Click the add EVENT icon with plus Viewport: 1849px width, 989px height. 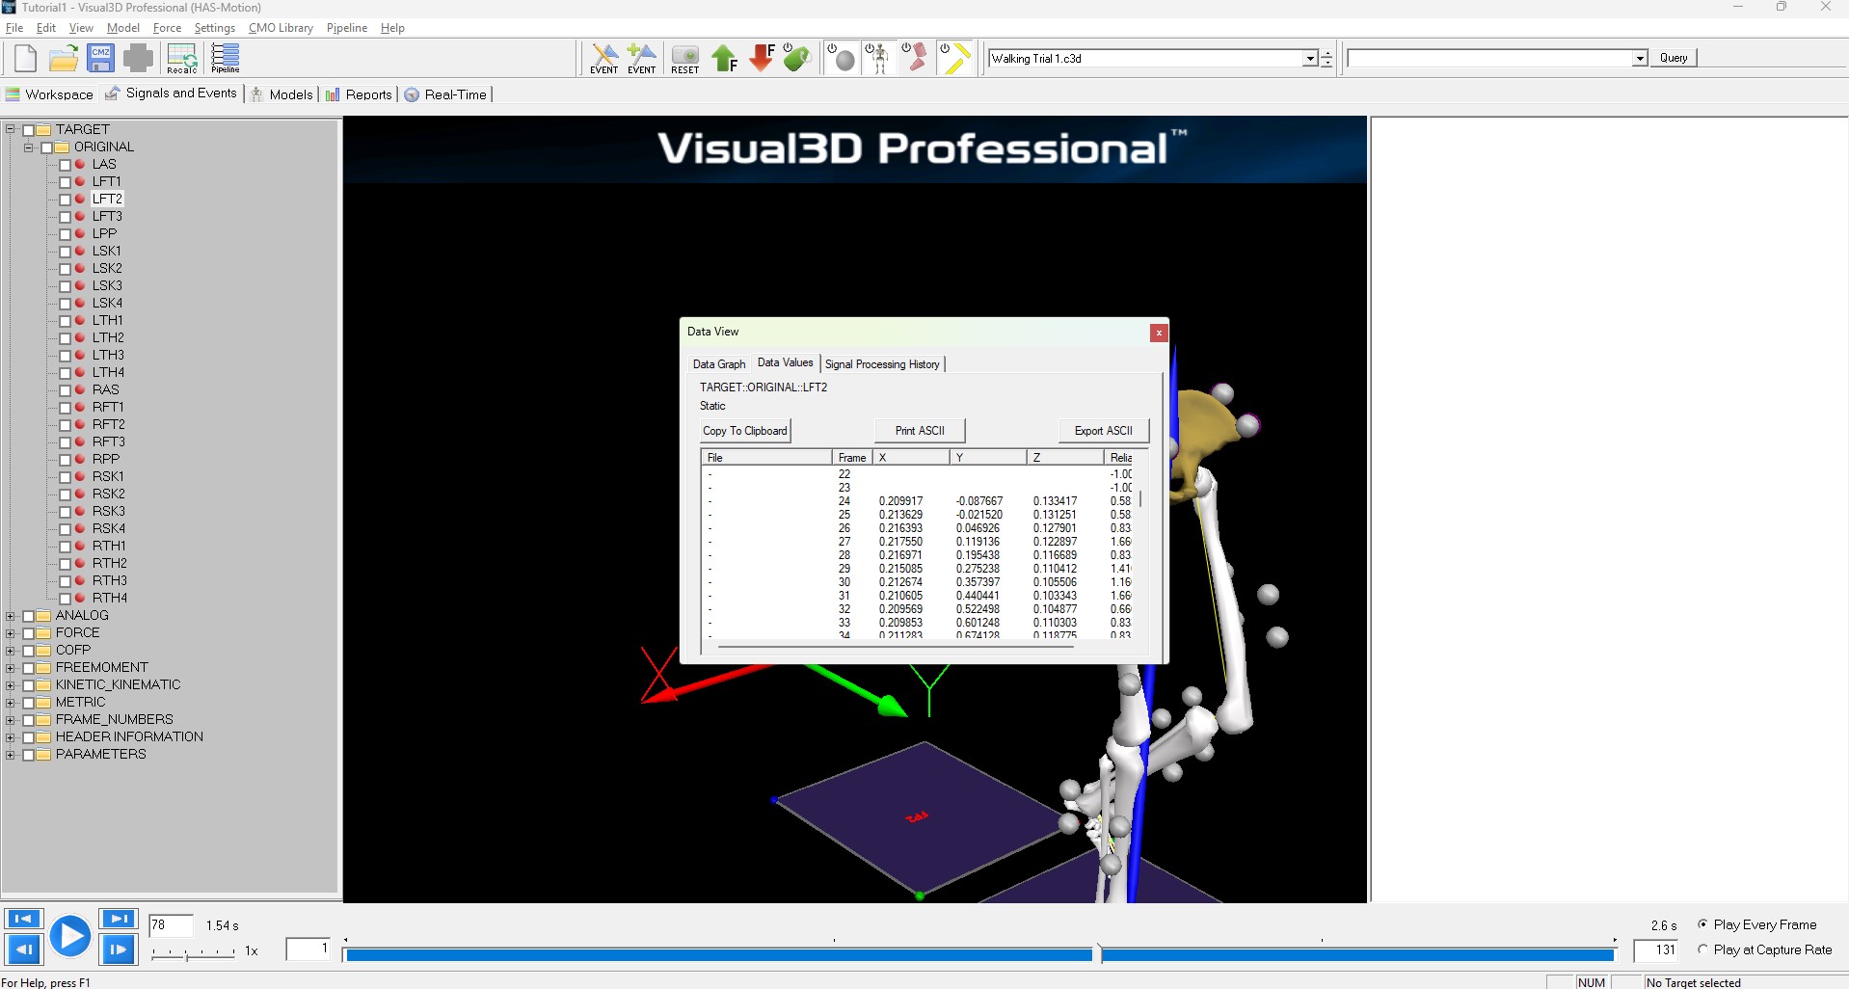[642, 59]
